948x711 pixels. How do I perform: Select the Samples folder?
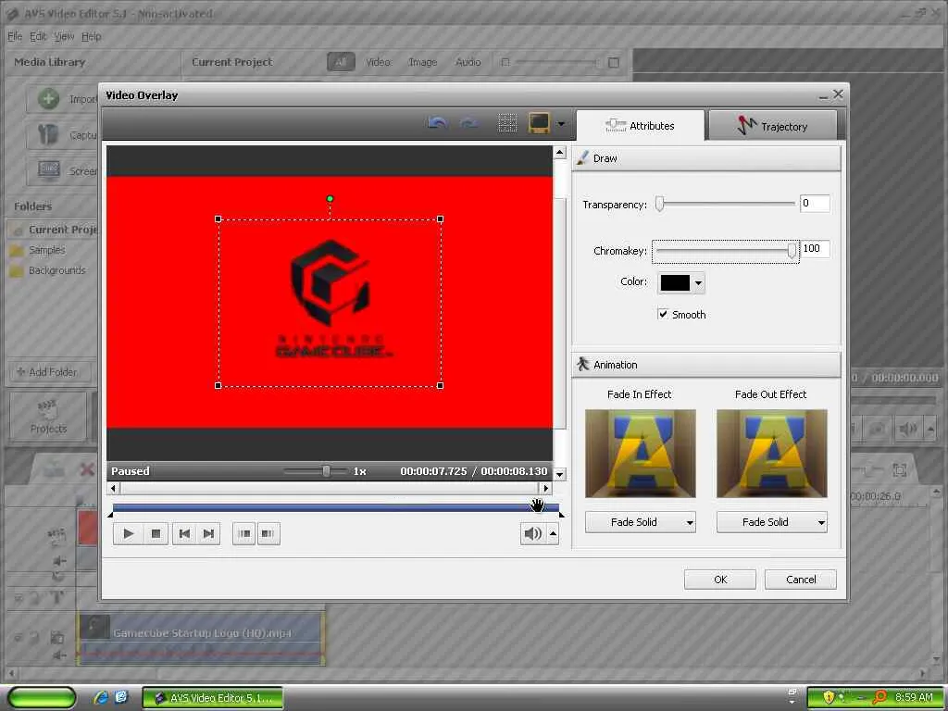point(46,250)
